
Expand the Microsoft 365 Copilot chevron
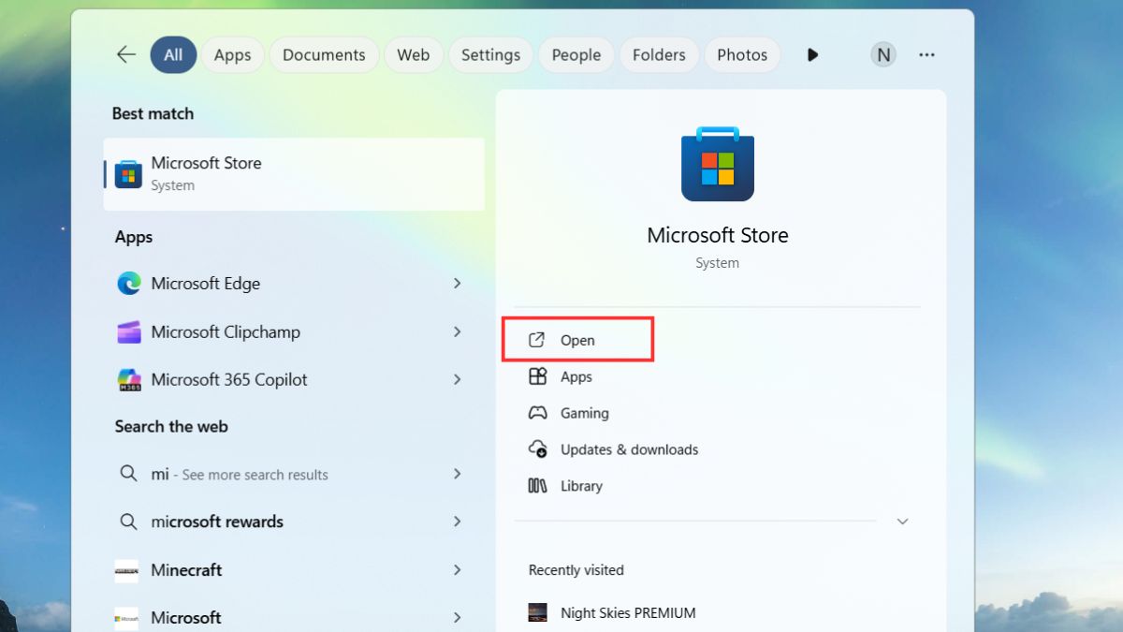[x=458, y=379]
